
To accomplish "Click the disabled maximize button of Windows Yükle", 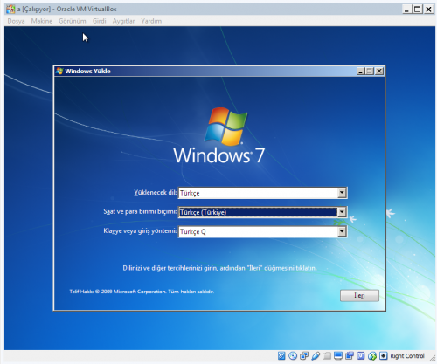I will click(x=370, y=71).
